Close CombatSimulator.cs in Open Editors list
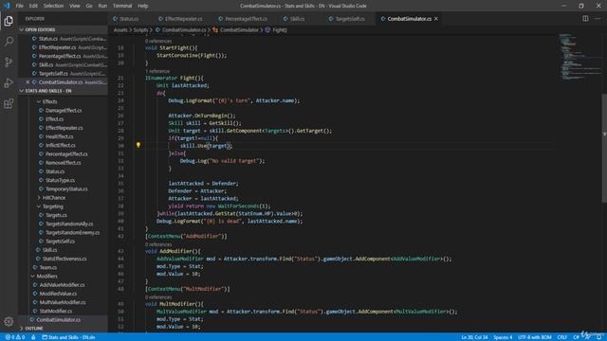The width and height of the screenshot is (607, 341). click(x=28, y=82)
